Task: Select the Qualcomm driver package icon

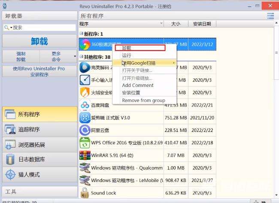Action: point(85,168)
